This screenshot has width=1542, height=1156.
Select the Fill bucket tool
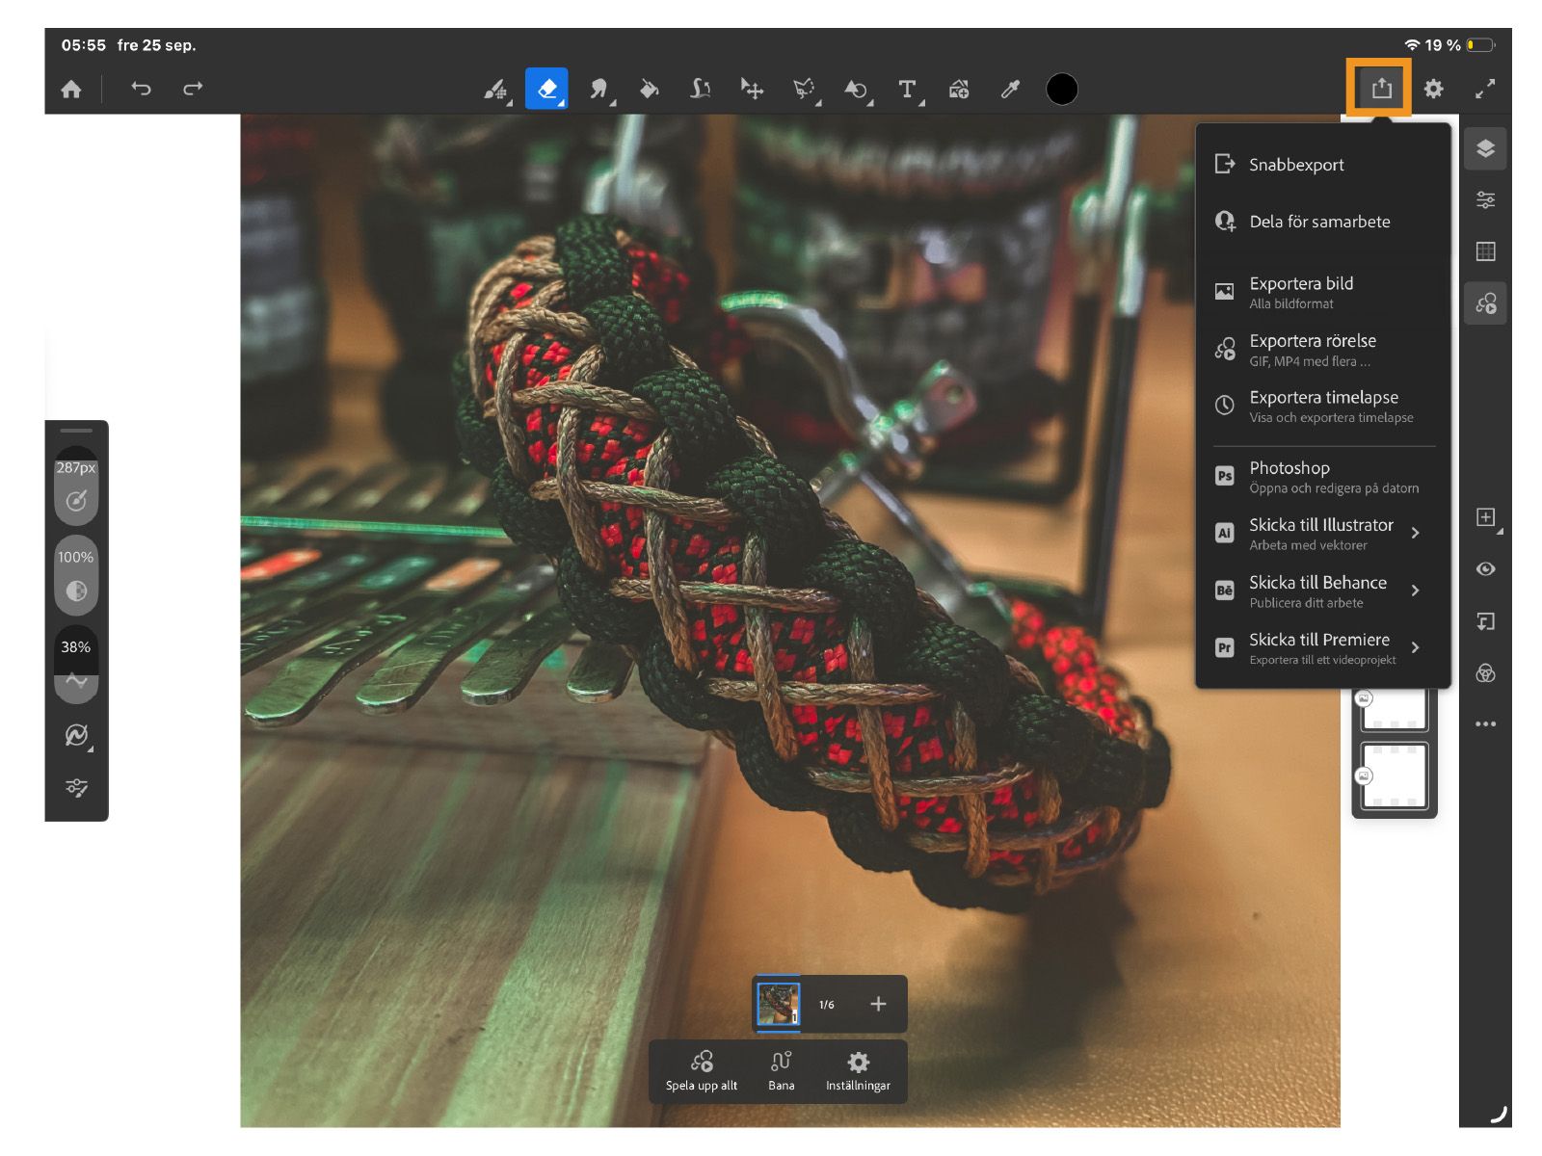[650, 90]
